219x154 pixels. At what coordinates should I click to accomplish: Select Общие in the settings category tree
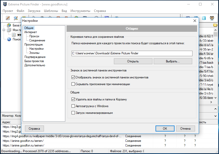tap(29, 28)
